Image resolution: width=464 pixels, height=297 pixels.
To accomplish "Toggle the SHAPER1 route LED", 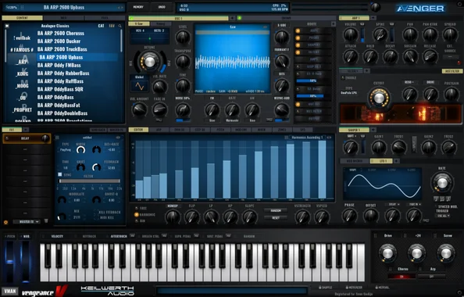I will coord(298,45).
